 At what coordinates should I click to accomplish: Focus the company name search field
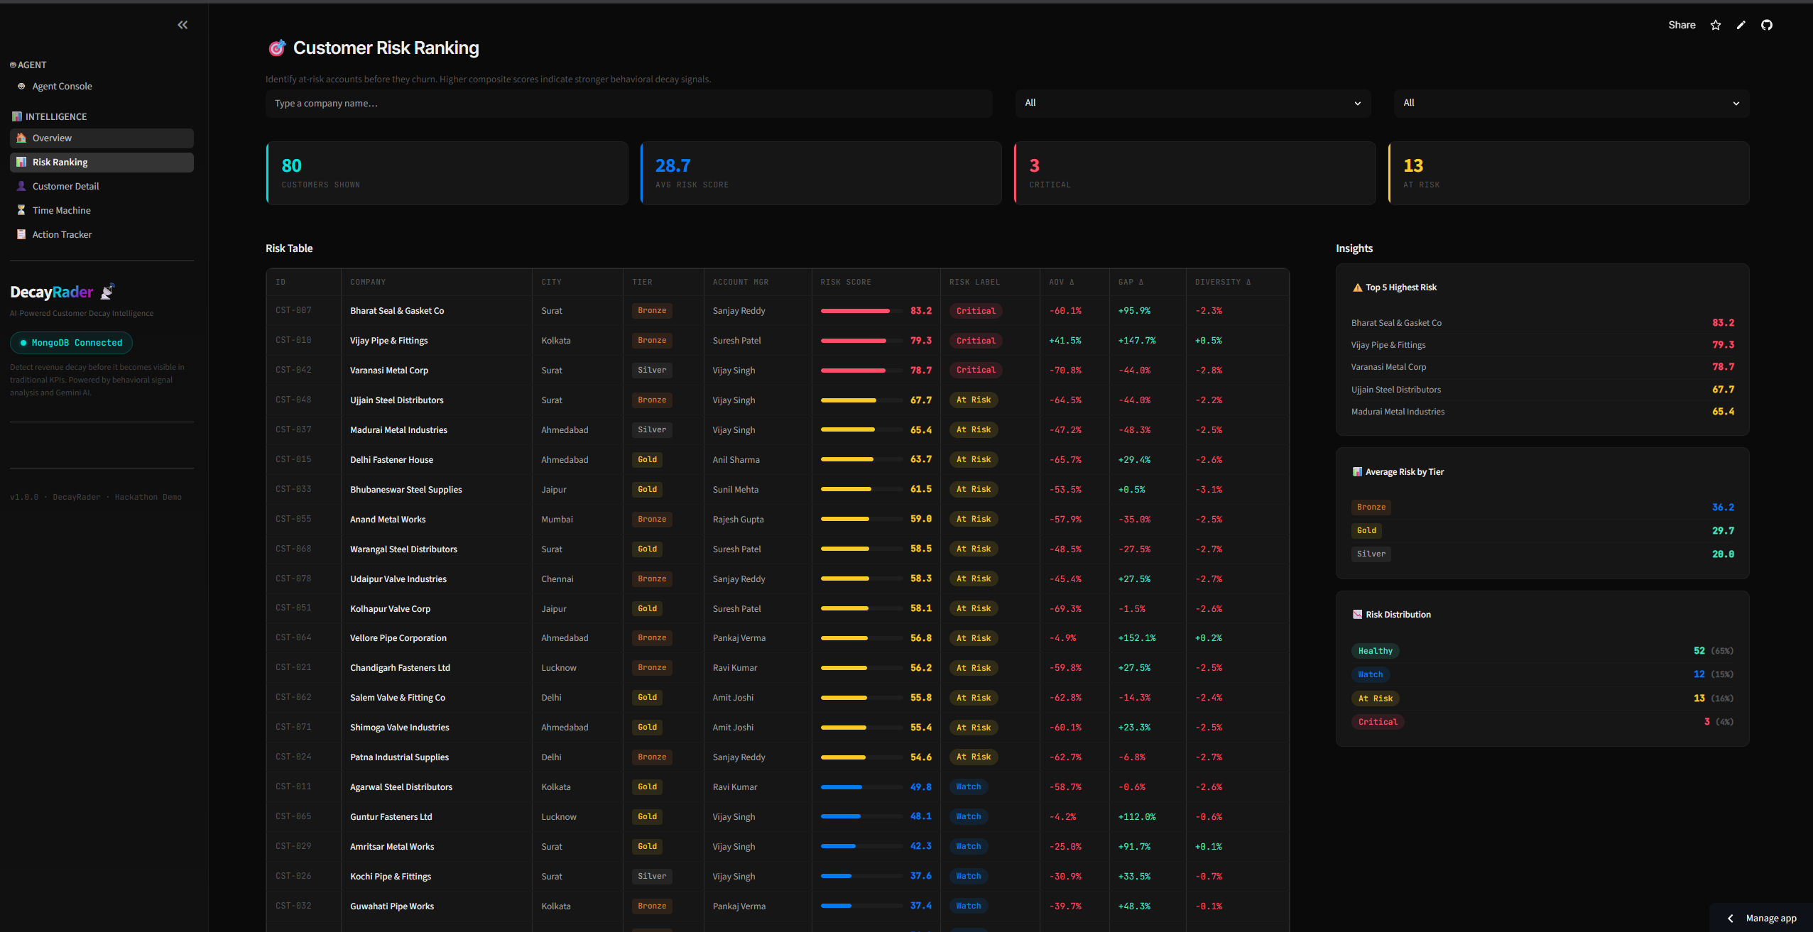coord(629,103)
